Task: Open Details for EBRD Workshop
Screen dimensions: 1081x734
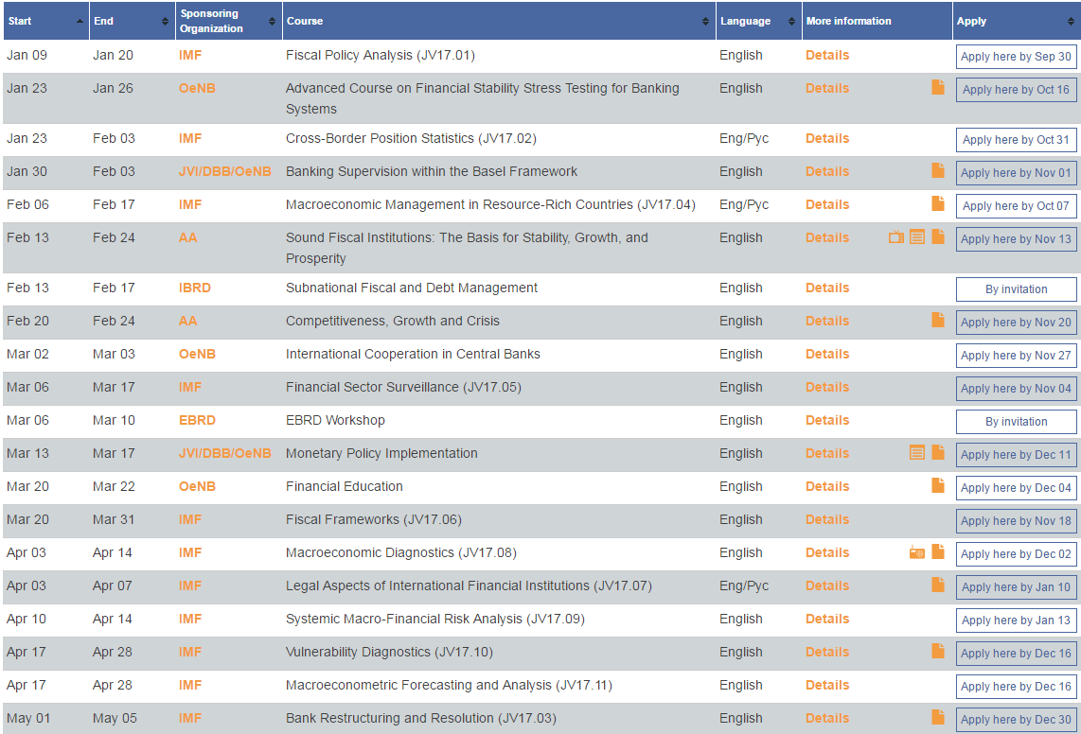Action: click(x=827, y=420)
